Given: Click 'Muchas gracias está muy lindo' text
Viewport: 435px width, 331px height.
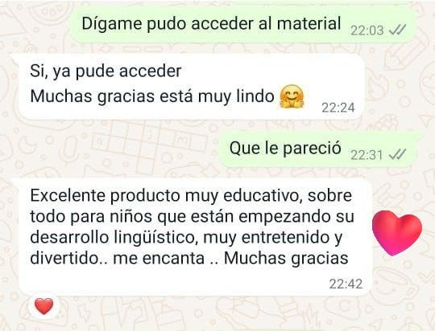Looking at the screenshot, I should 152,96.
